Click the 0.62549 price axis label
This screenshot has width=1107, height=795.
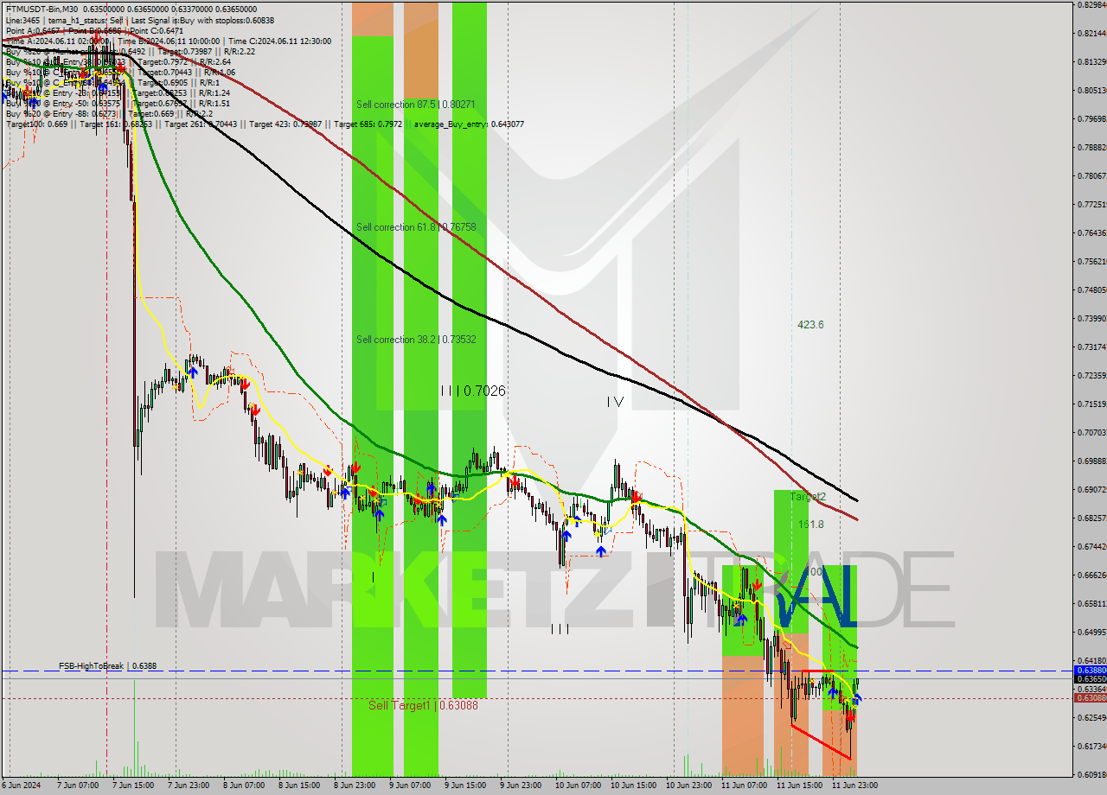(x=1091, y=718)
